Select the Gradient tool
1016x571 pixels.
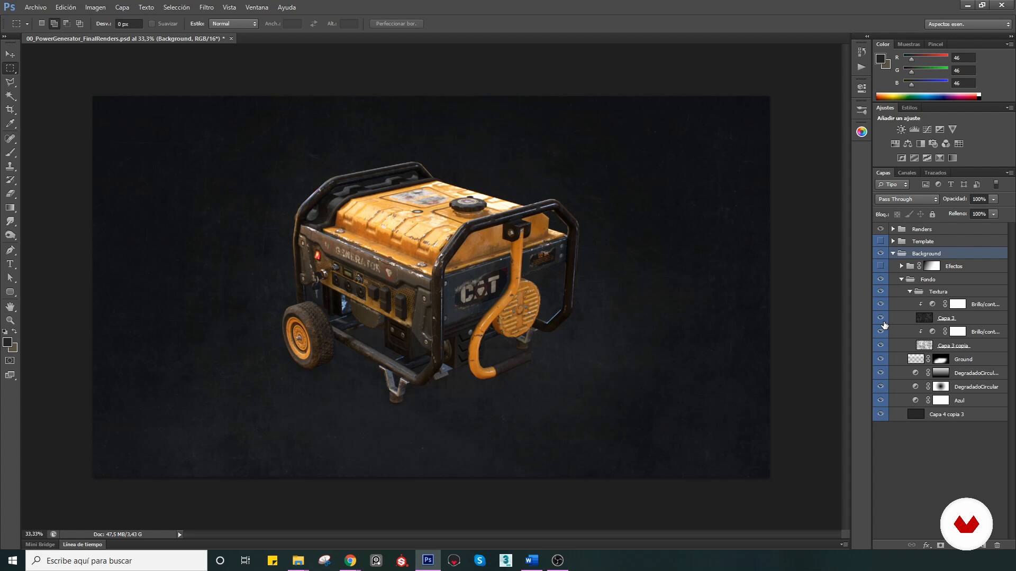point(10,207)
